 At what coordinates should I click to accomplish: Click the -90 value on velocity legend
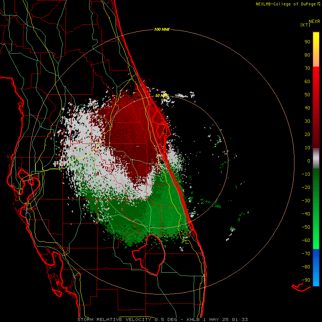[x=306, y=280]
